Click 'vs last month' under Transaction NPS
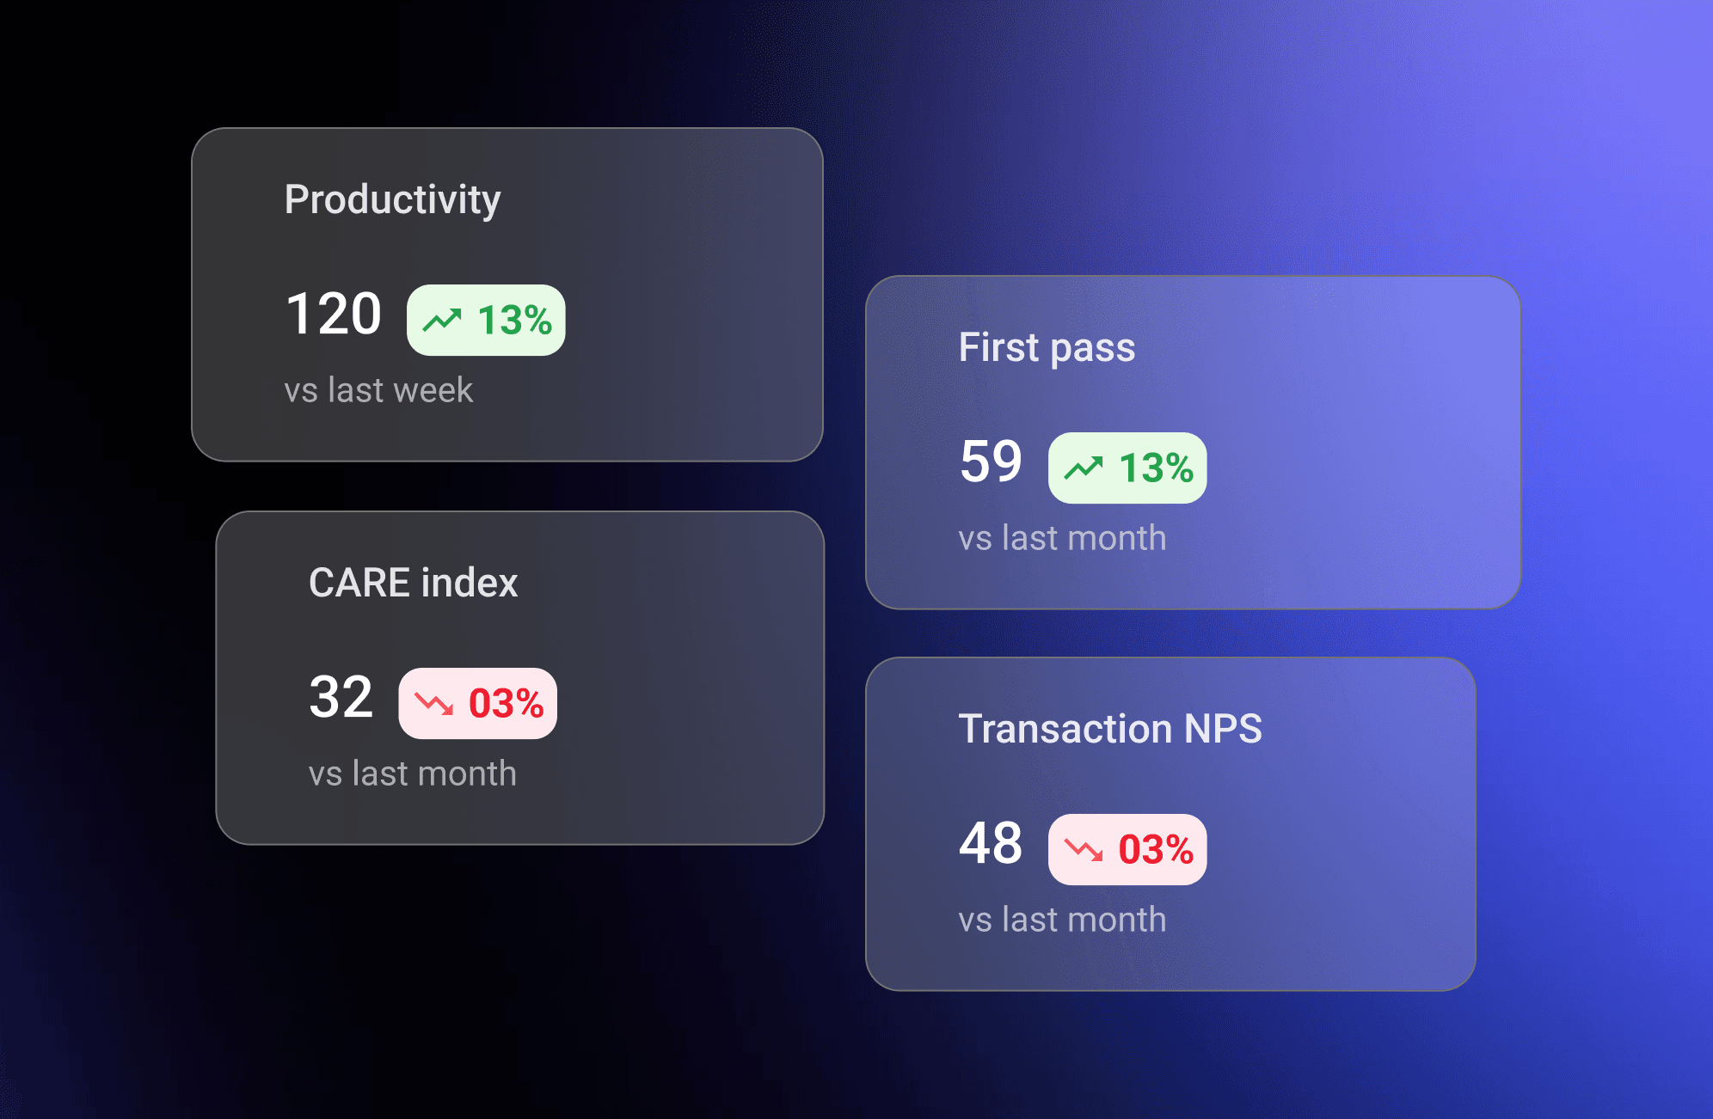The image size is (1713, 1119). point(1063,920)
